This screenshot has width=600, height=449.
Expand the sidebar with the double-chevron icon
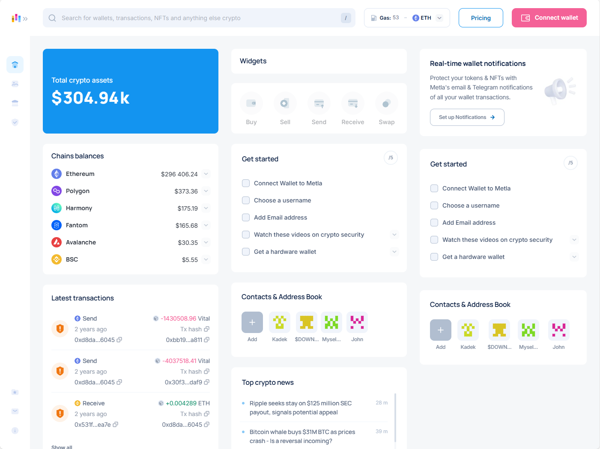click(x=25, y=18)
